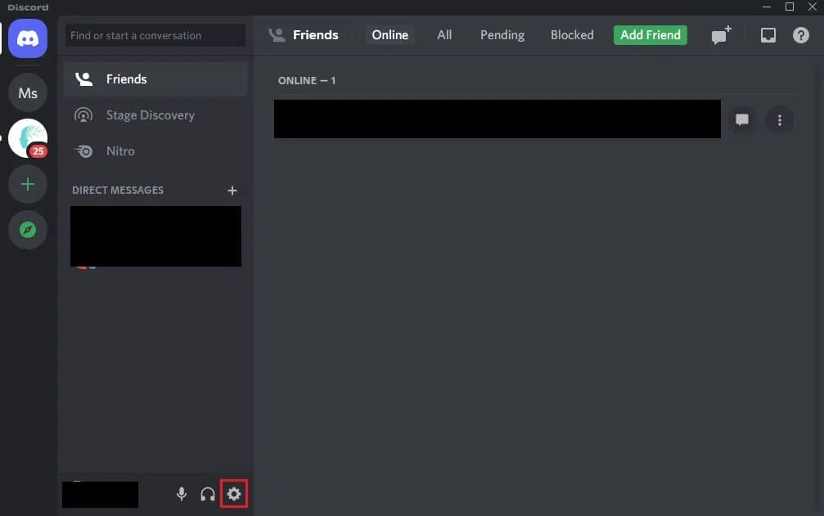This screenshot has height=516, width=824.
Task: Click the Discord Home icon
Action: click(x=28, y=38)
